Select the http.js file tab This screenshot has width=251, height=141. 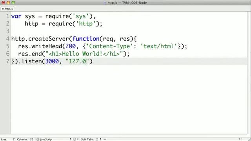(x=7, y=9)
